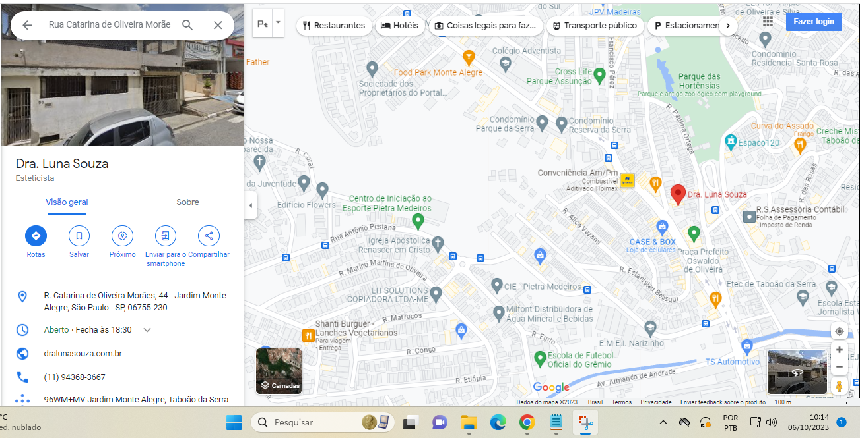The height and width of the screenshot is (438, 860).
Task: Collapse the side panel arrow
Action: (250, 205)
